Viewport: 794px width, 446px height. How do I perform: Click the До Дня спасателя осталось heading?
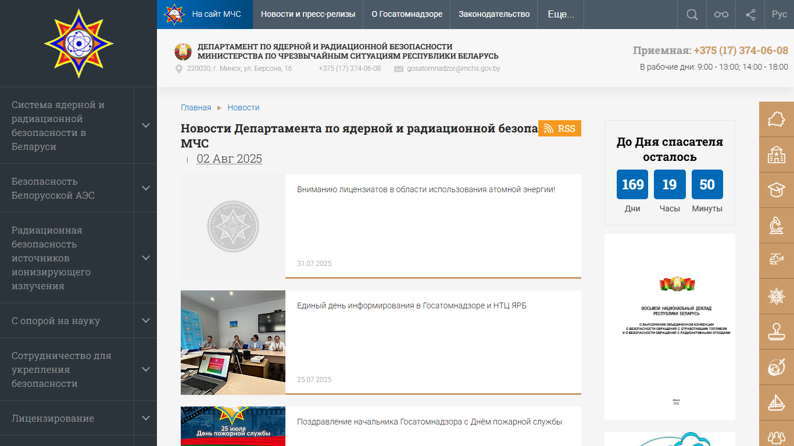670,149
